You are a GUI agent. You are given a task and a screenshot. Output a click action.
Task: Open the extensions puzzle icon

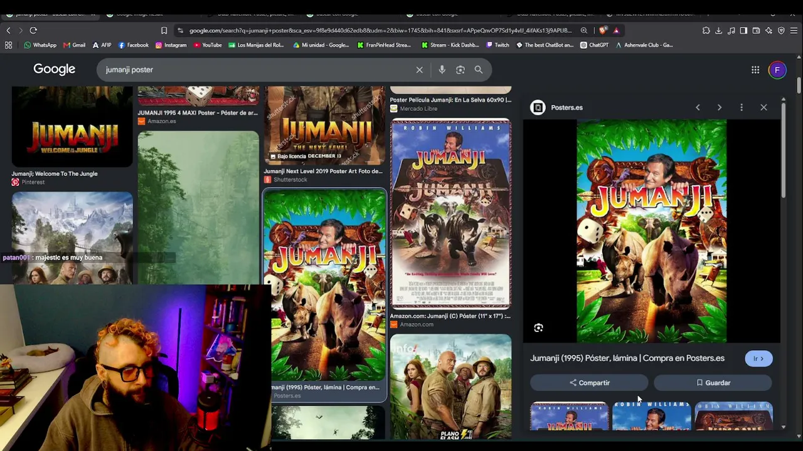point(706,30)
